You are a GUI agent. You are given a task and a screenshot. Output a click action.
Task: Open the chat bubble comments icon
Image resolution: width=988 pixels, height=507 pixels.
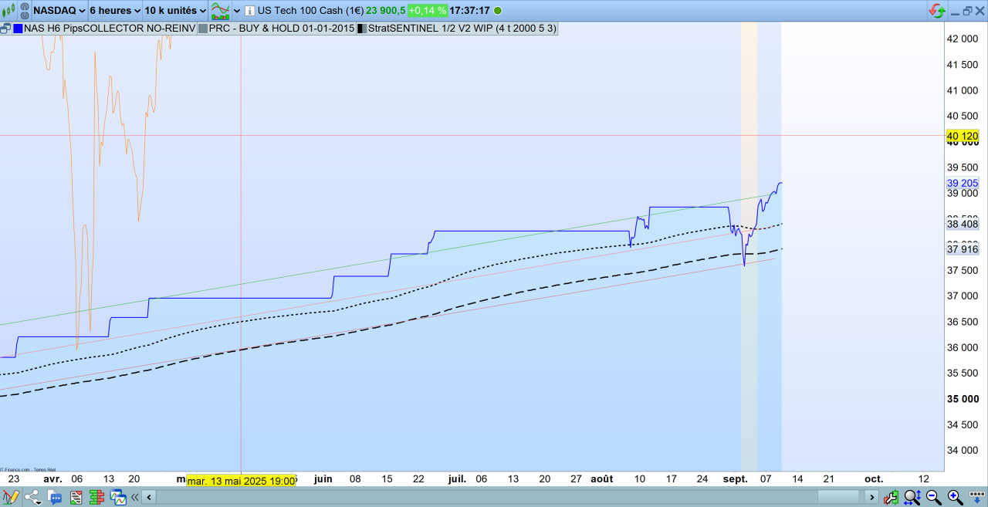55,497
